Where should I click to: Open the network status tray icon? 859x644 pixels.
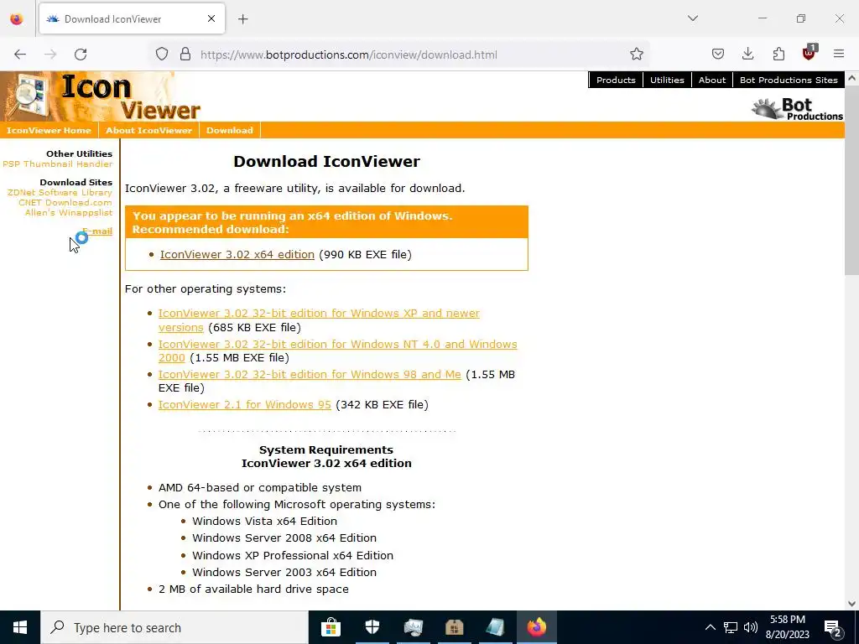731,627
